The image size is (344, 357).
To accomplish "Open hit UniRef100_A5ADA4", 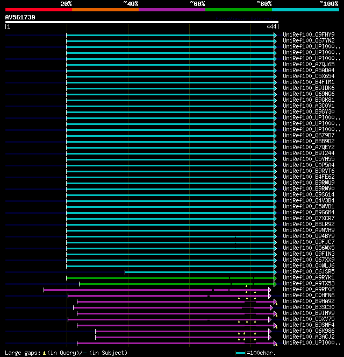I will tap(309, 70).
